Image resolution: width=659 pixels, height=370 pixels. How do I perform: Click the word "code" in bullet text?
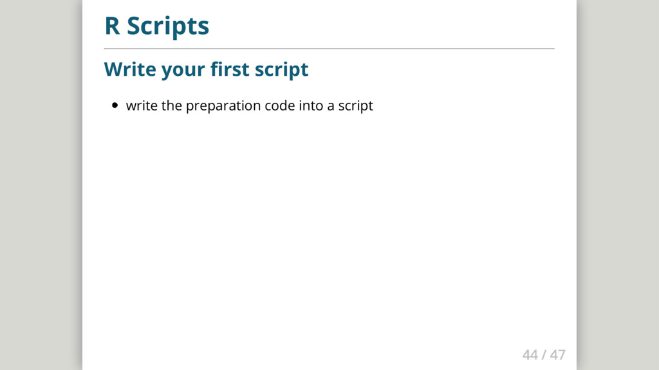[279, 106]
